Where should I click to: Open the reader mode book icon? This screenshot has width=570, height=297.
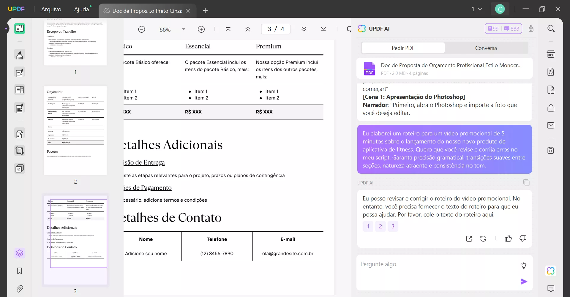pos(20,29)
